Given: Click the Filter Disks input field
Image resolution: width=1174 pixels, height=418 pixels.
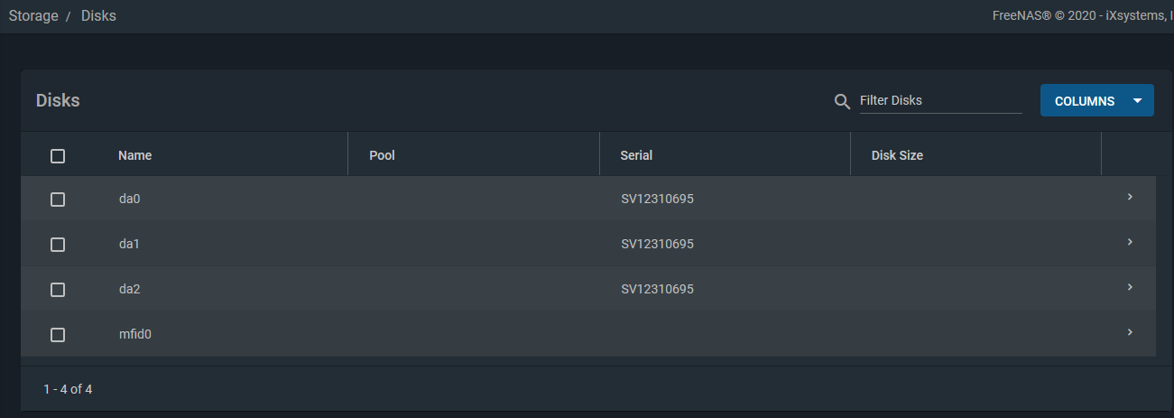Looking at the screenshot, I should (940, 101).
